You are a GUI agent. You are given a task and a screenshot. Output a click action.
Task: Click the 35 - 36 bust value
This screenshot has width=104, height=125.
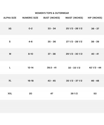52,42
